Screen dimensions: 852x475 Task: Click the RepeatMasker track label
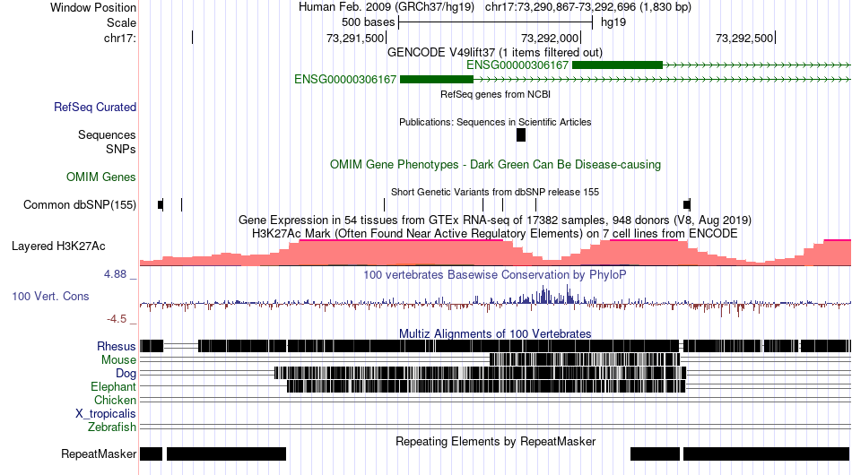point(99,453)
